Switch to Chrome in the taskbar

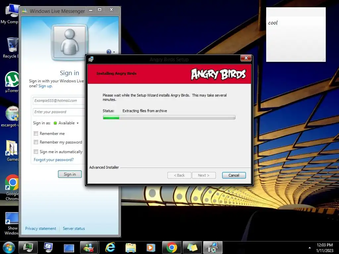click(x=172, y=247)
